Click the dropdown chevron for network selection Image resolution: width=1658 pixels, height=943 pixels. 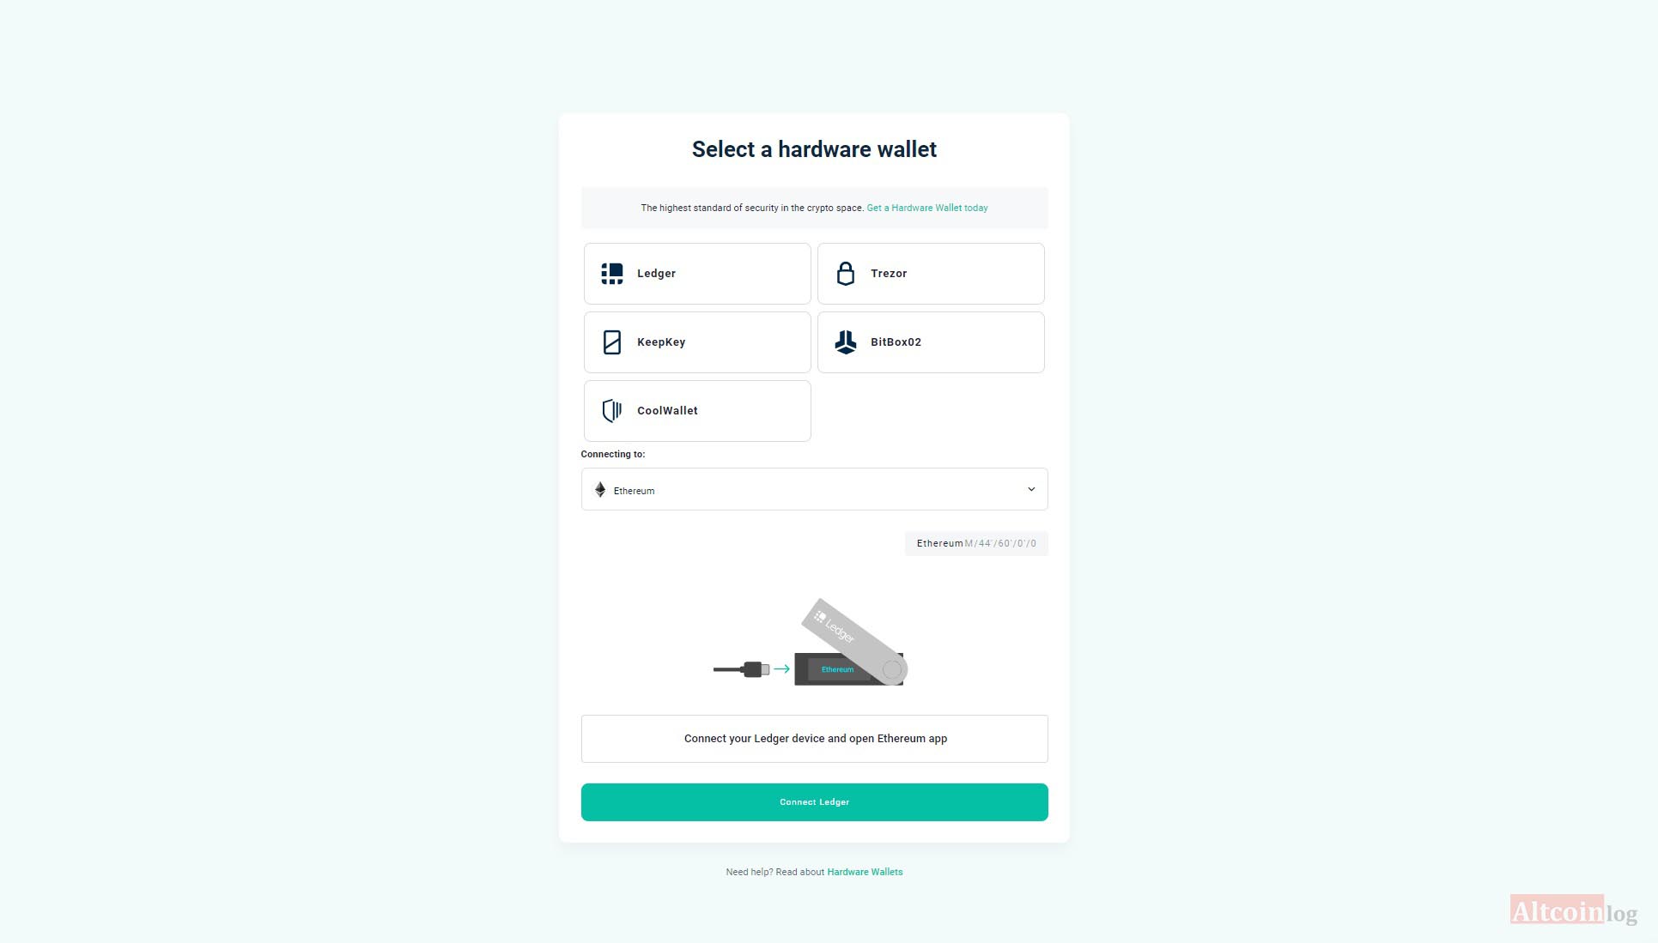[1032, 489]
